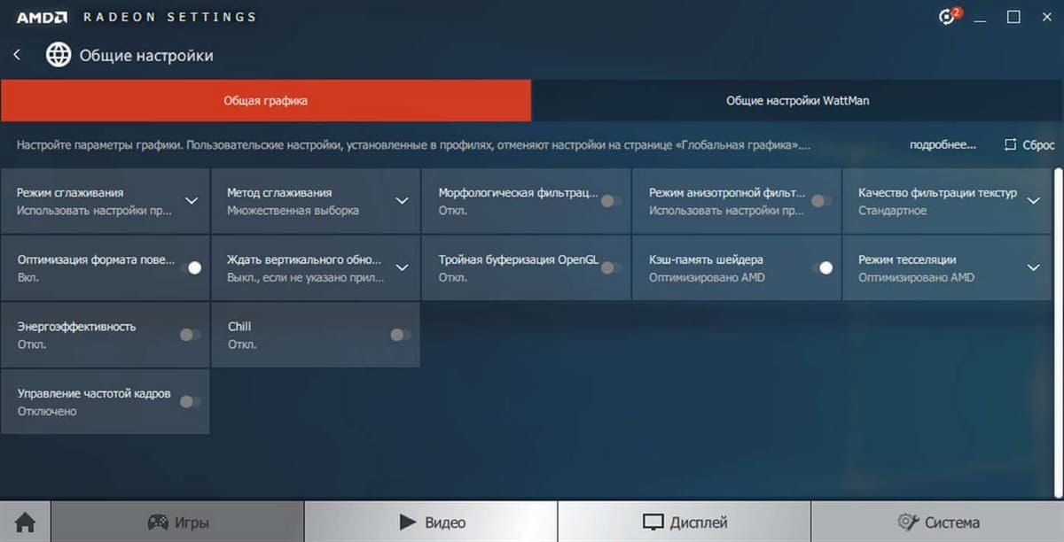Click Оптимизировано AMD under Режим тесселяции

(x=916, y=277)
